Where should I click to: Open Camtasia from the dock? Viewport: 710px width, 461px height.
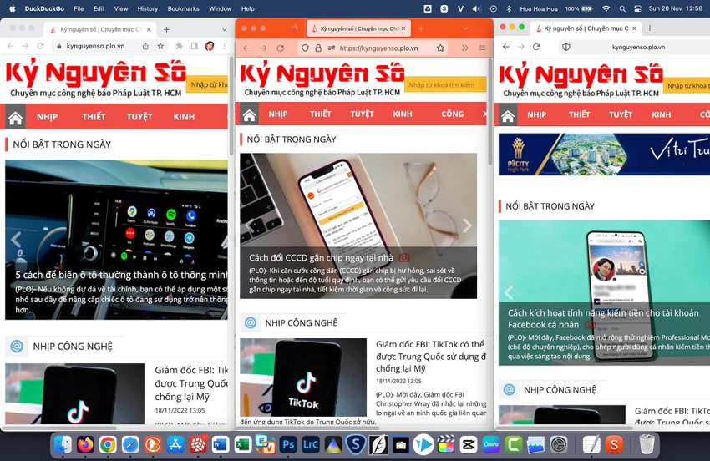514,444
